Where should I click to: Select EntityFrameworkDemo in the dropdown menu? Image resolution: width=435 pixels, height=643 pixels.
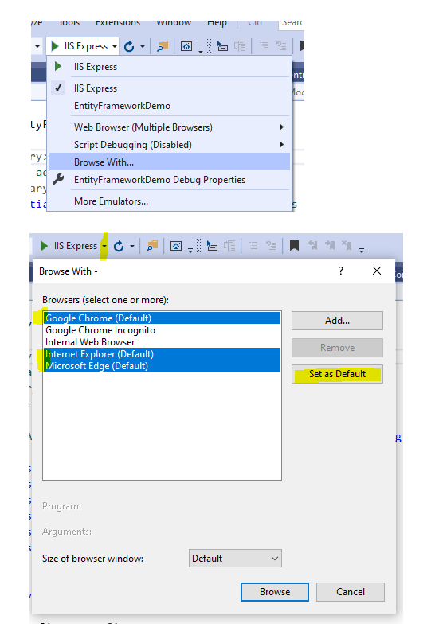click(169, 106)
